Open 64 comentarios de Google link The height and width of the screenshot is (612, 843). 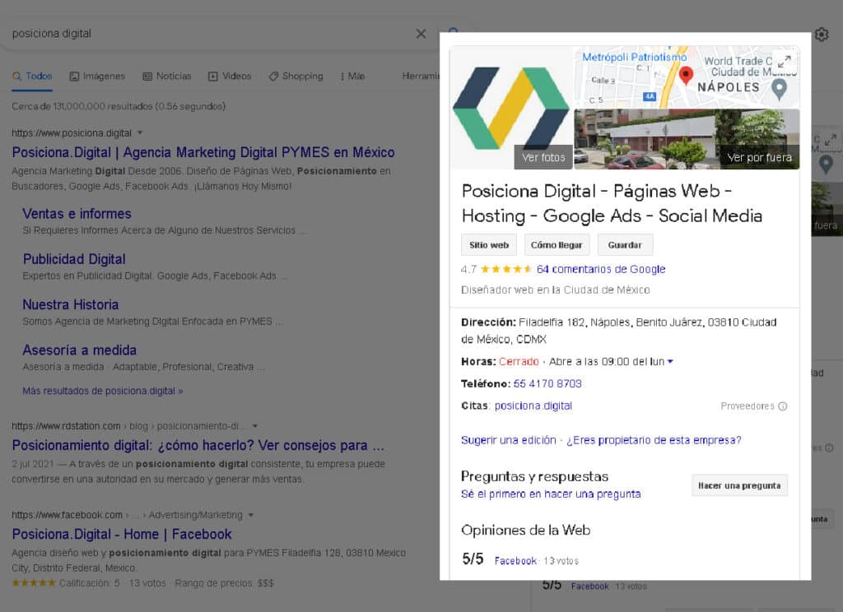point(601,269)
